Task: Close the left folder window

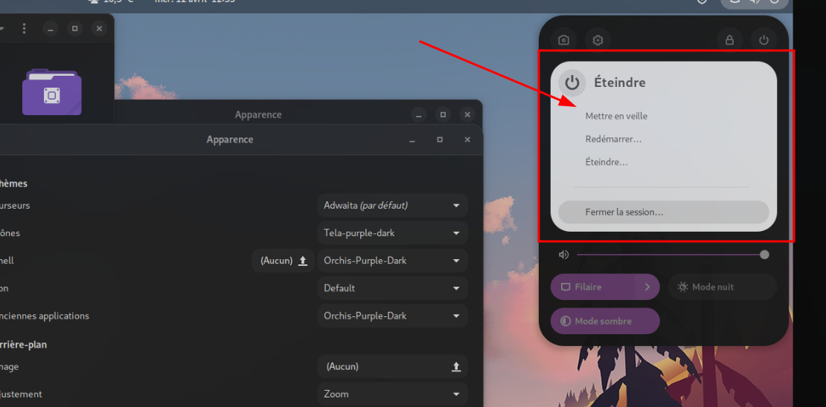Action: [99, 28]
